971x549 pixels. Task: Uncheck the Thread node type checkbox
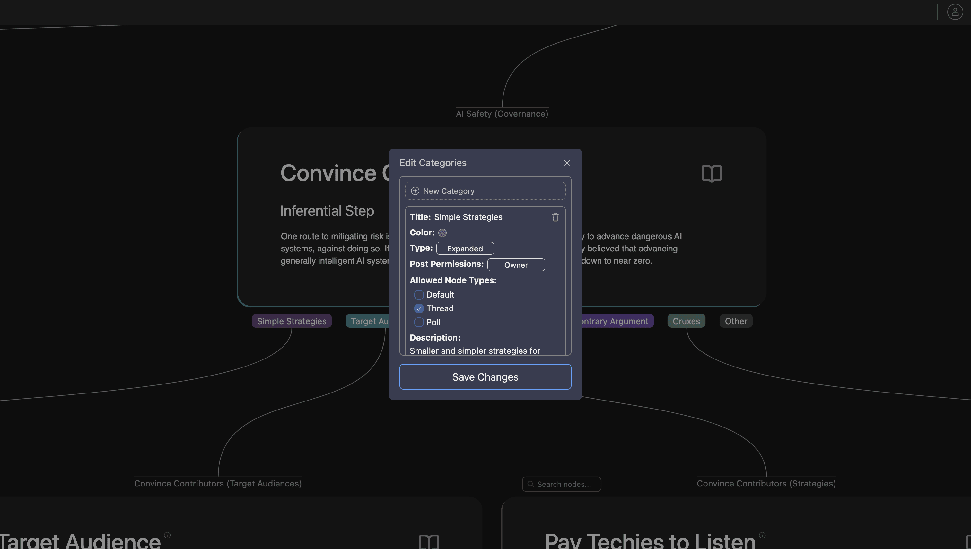tap(419, 308)
